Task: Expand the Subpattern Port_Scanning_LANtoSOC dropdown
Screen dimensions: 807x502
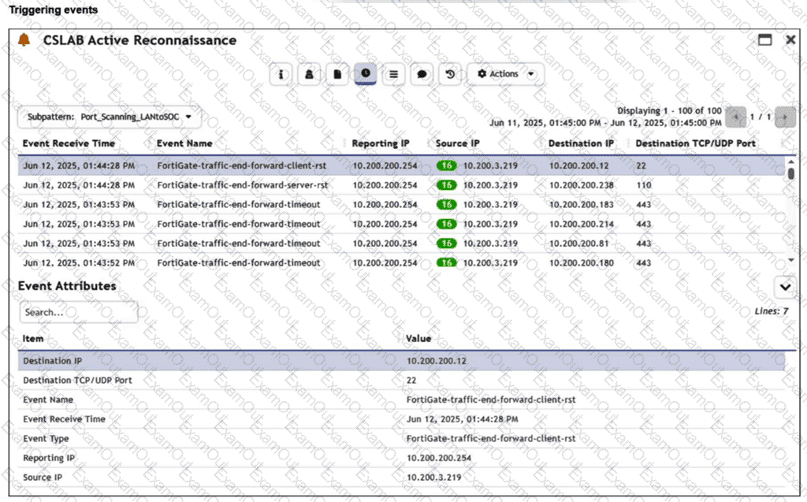Action: pos(110,117)
